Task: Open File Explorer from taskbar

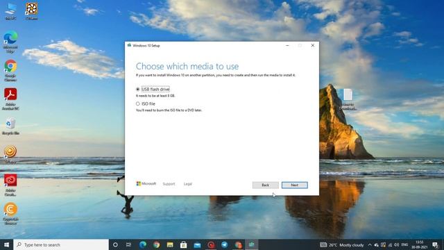Action: click(170, 244)
